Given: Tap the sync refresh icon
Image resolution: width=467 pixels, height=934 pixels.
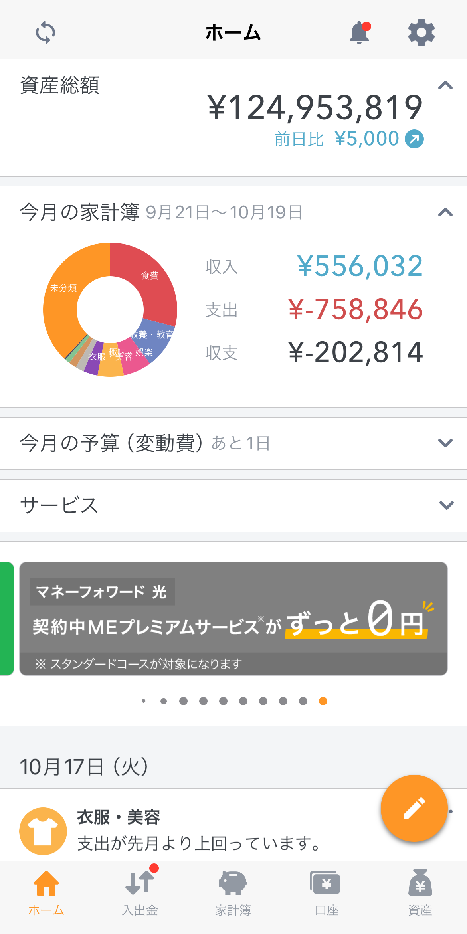Looking at the screenshot, I should 46,32.
